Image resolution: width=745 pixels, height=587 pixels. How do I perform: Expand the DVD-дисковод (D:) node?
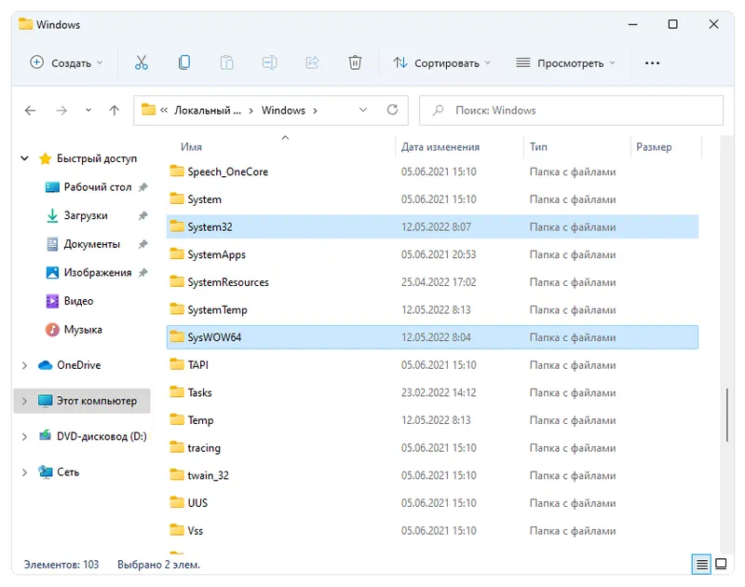pyautogui.click(x=24, y=436)
